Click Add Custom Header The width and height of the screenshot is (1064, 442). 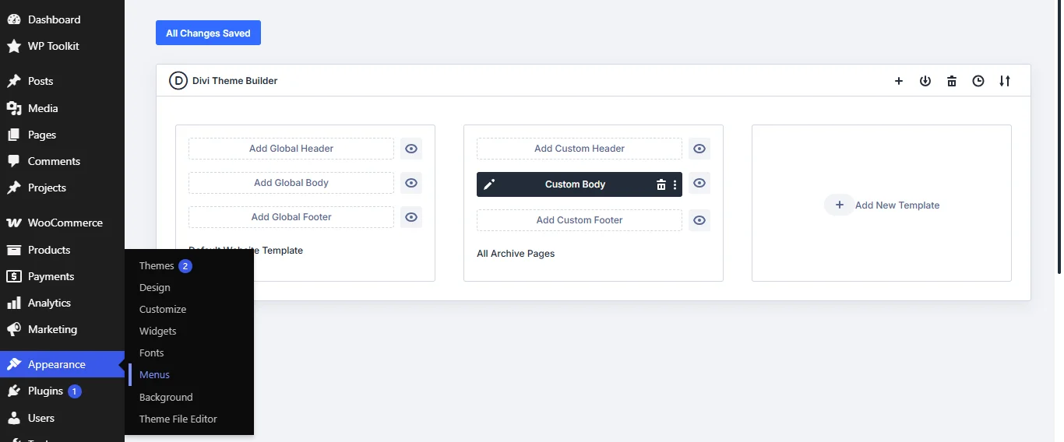tap(580, 149)
